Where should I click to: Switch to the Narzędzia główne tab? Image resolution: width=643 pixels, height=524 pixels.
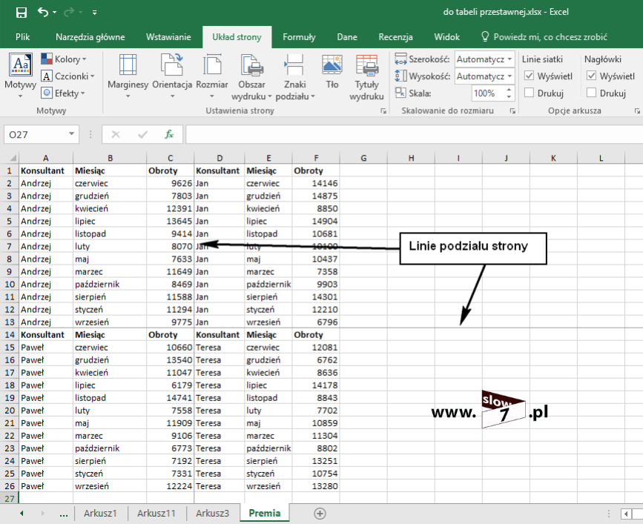pyautogui.click(x=90, y=37)
